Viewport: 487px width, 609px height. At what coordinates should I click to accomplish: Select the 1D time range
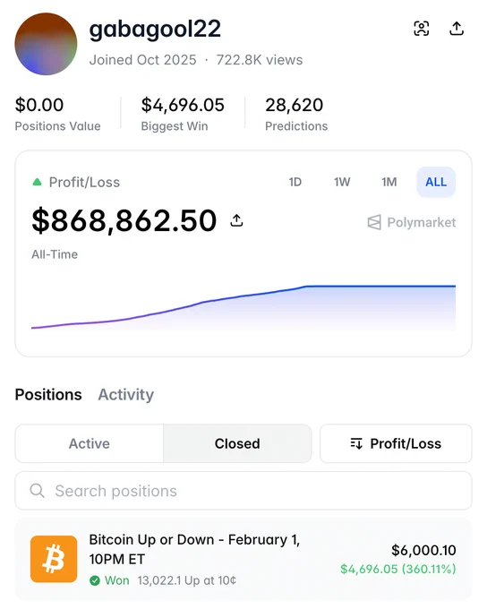[x=295, y=182]
